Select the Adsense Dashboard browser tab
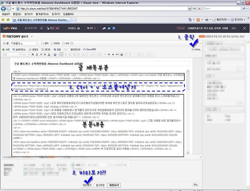The height and width of the screenshot is (191, 250). 41,20
